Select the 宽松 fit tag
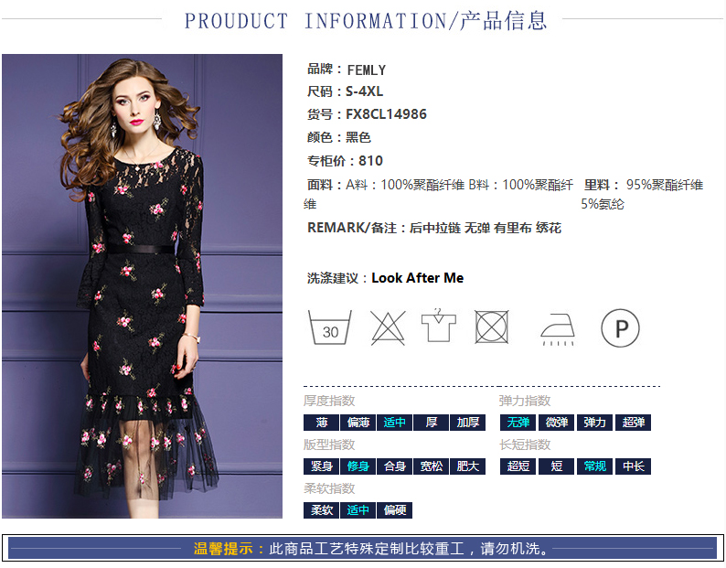 [x=431, y=466]
